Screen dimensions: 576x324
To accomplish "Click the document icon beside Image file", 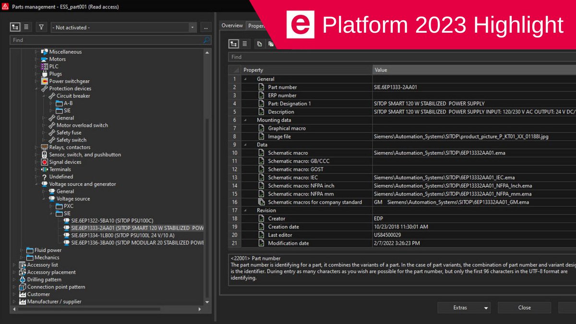I will (x=262, y=136).
